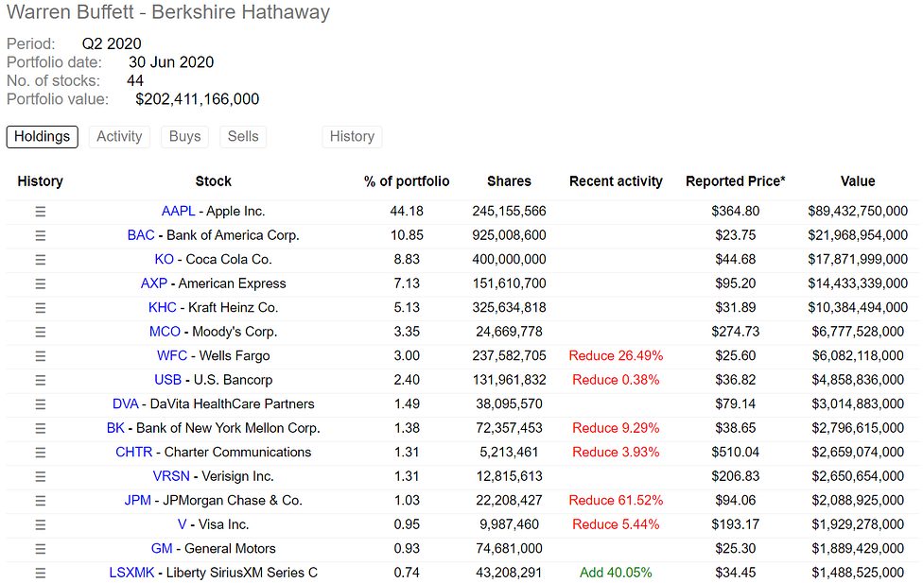
Task: Click 'Add 40.05%' in LSXMK row
Action: click(616, 573)
